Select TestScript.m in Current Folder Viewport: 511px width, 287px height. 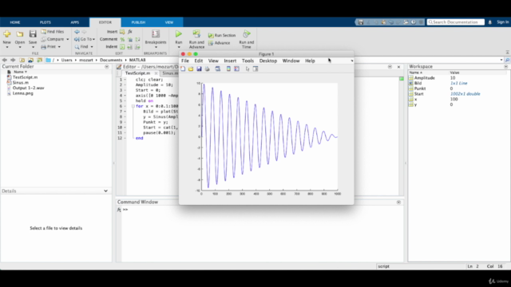25,77
